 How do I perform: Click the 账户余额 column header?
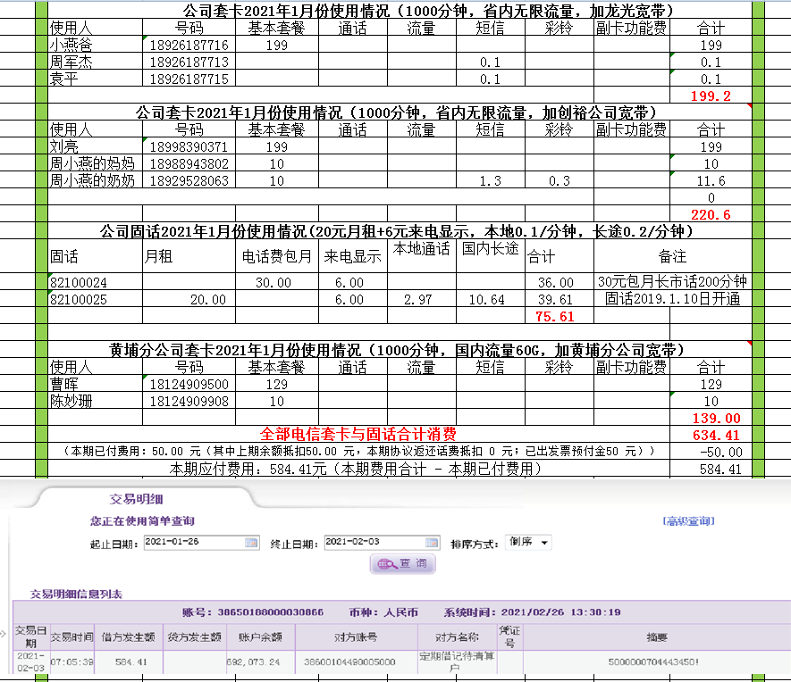pos(260,637)
